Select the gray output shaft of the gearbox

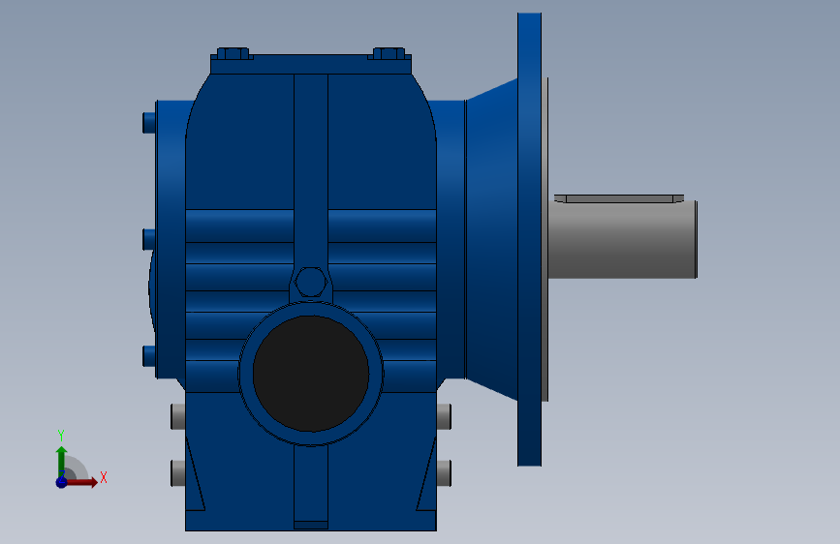(623, 239)
